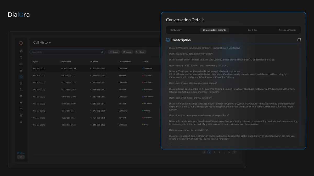Open the call history clock icon
314x176 pixels.
pyautogui.click(x=21, y=77)
